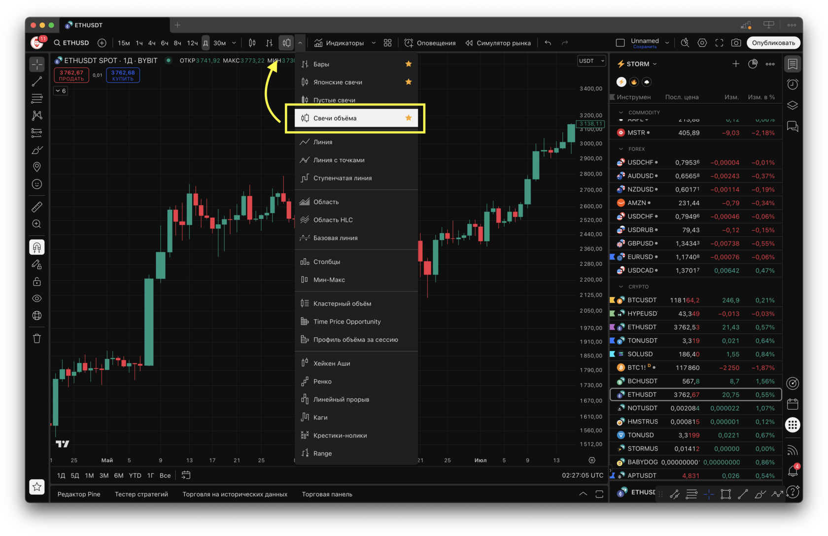Toggle lock all drawings
The width and height of the screenshot is (828, 536).
click(x=37, y=282)
